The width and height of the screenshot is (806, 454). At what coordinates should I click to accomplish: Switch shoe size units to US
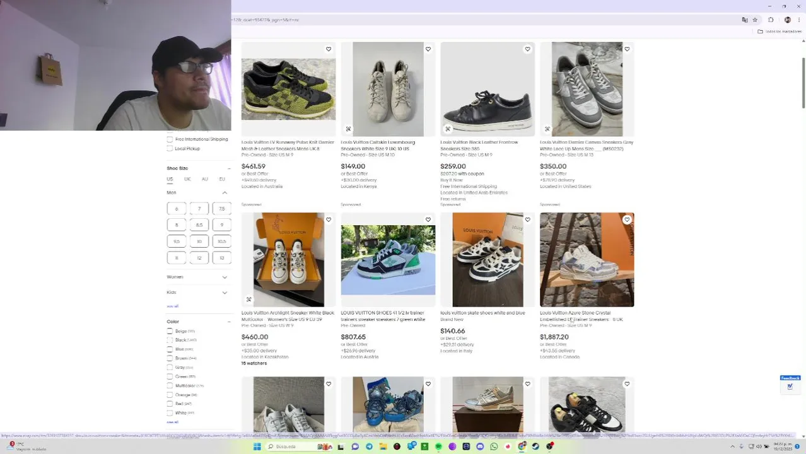pyautogui.click(x=170, y=179)
